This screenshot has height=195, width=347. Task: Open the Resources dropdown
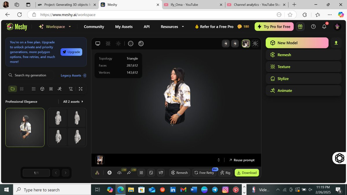(172, 27)
